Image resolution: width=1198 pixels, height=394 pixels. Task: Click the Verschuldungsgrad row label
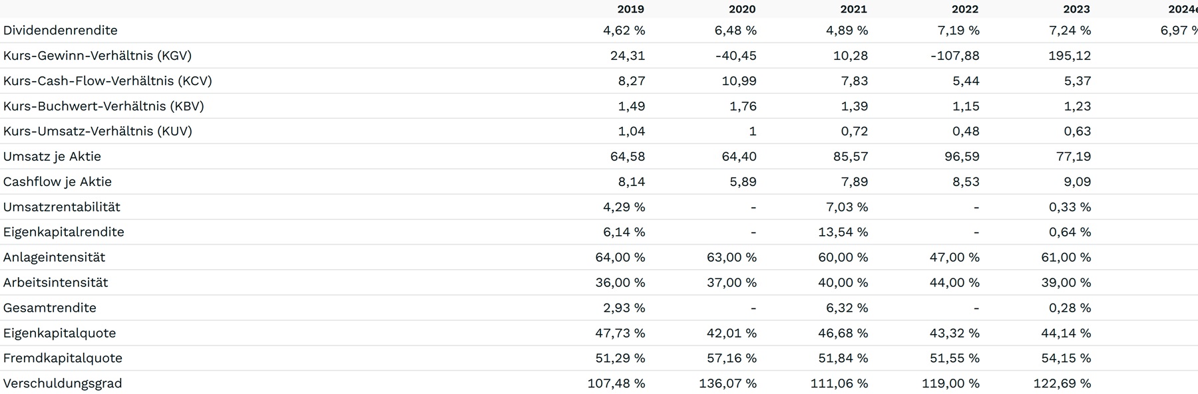click(63, 383)
